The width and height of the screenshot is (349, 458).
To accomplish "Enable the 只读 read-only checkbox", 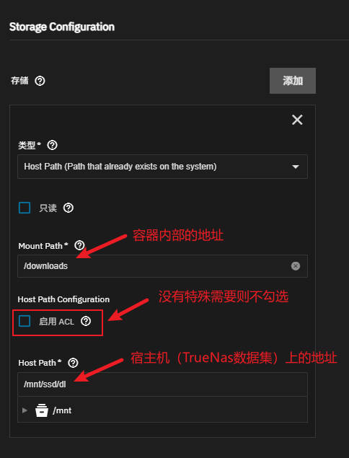I will (x=25, y=208).
